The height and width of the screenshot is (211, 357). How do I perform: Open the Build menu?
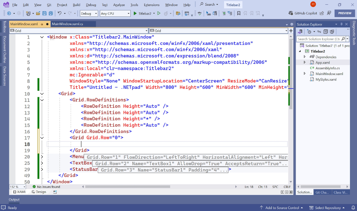[x=76, y=5]
